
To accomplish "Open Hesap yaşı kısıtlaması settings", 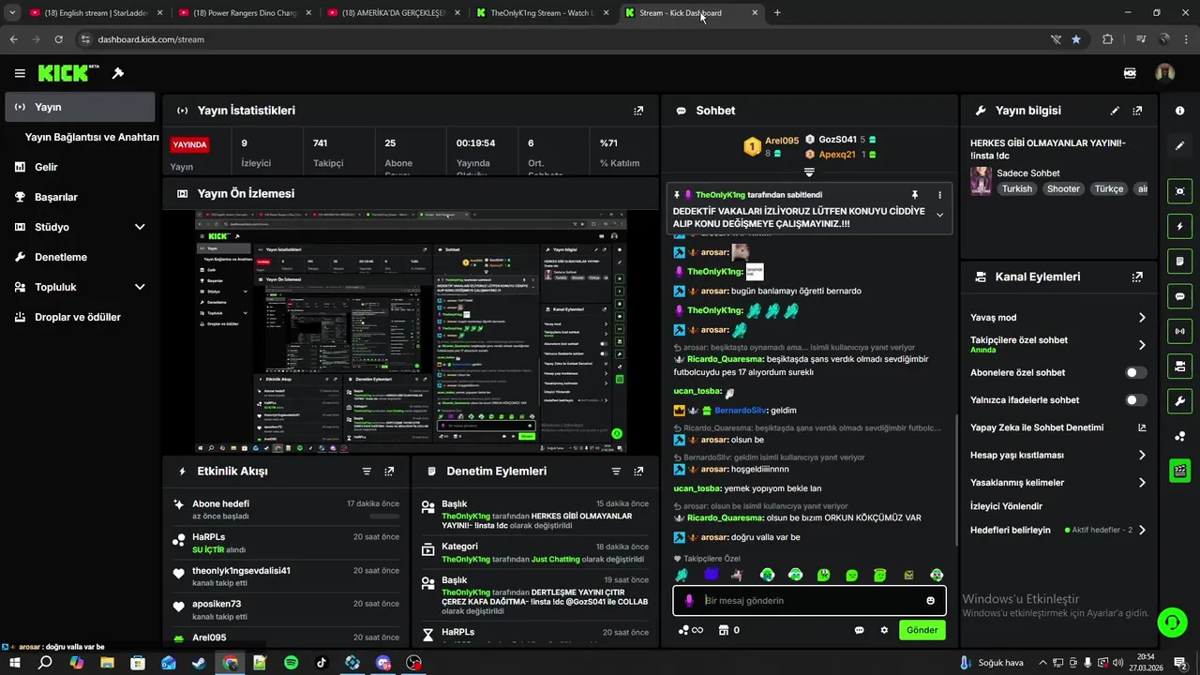I will (1058, 455).
